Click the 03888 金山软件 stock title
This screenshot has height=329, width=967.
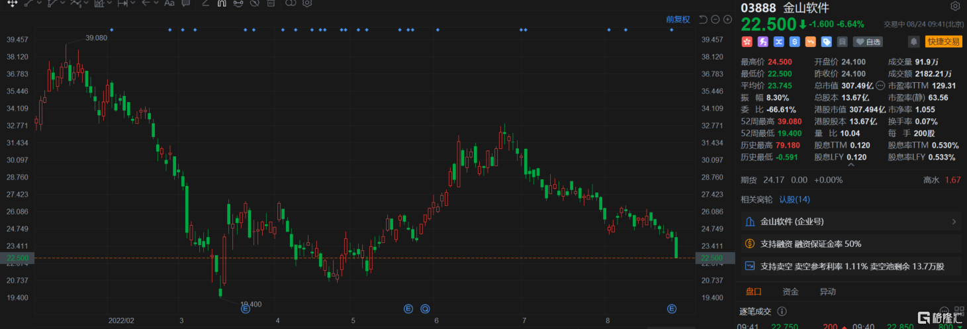(784, 7)
